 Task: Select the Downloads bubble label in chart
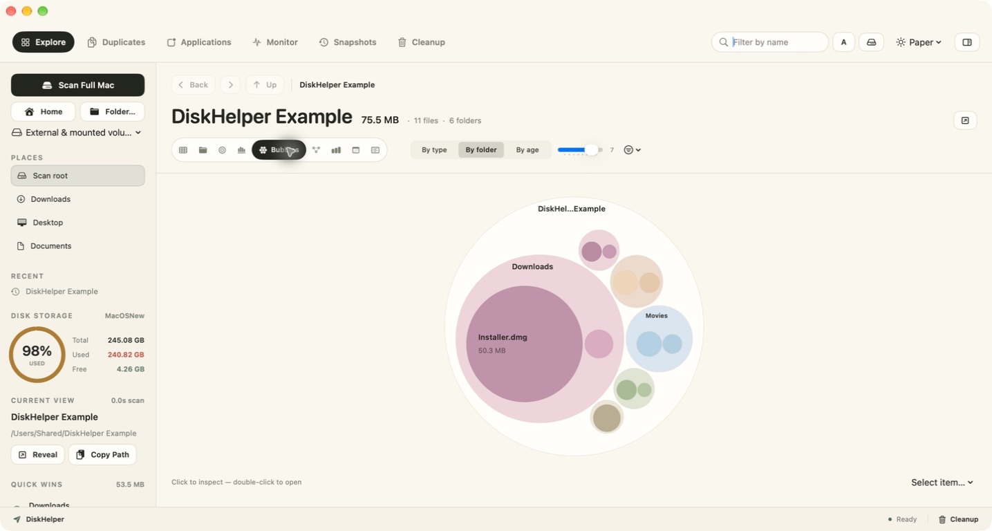tap(532, 267)
